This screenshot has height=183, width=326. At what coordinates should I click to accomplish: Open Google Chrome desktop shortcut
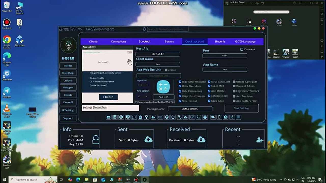pos(7,42)
